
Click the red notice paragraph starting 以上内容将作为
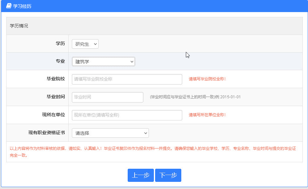pyautogui.click(x=153, y=152)
